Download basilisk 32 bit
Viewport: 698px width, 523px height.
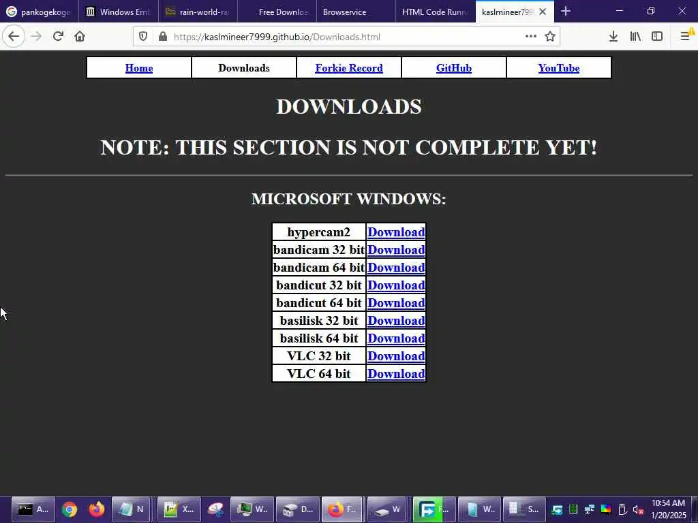396,321
